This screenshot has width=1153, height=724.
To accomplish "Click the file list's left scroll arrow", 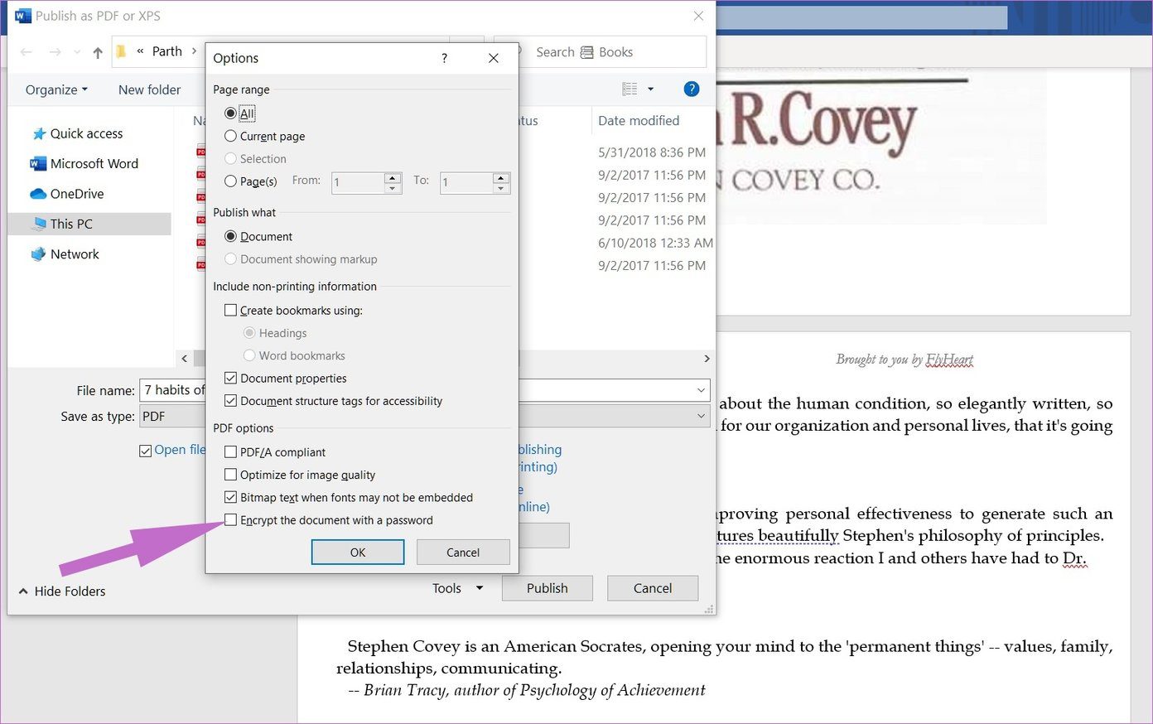I will coord(185,359).
